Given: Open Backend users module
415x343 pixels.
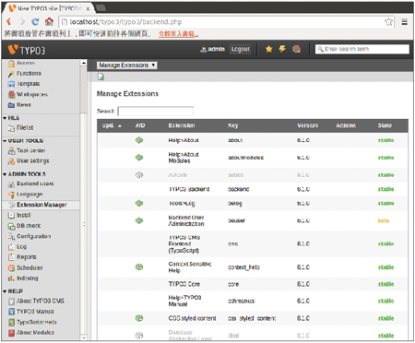Looking at the screenshot, I should [x=35, y=183].
